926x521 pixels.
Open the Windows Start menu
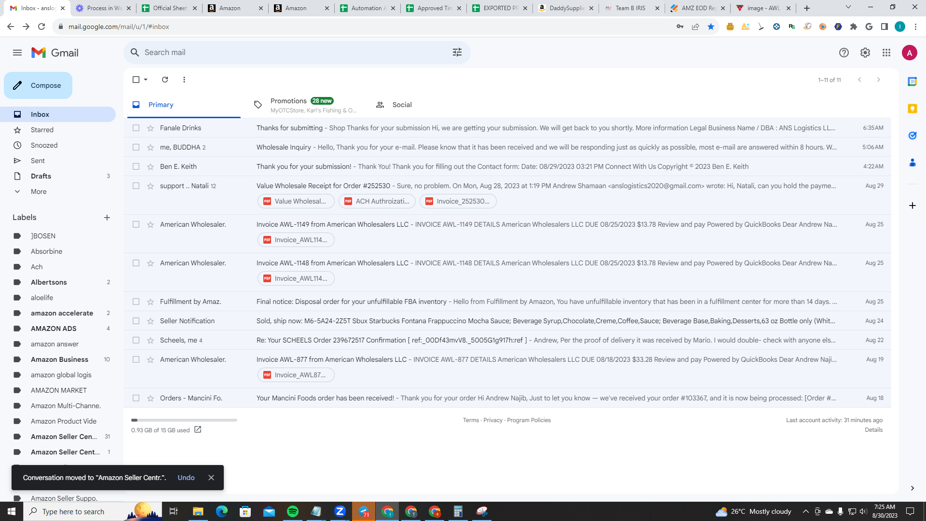pyautogui.click(x=12, y=511)
